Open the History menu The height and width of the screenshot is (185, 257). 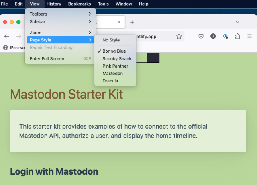click(54, 4)
